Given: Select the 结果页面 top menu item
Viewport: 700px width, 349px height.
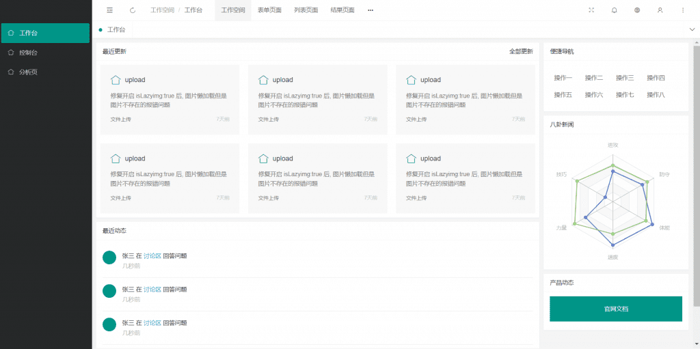Looking at the screenshot, I should [342, 10].
